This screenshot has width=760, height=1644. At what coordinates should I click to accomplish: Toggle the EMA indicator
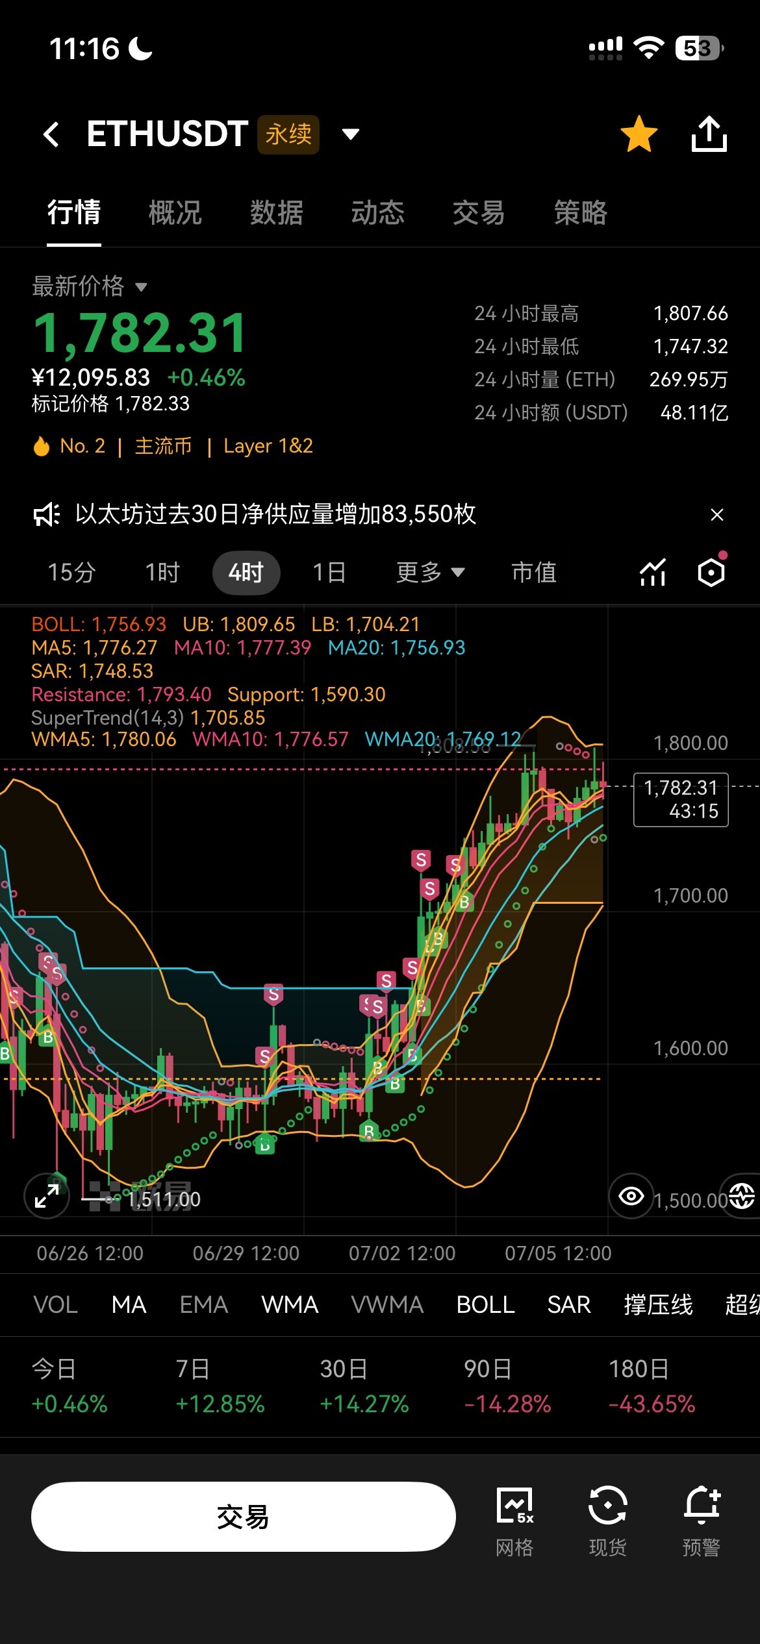click(x=204, y=1304)
